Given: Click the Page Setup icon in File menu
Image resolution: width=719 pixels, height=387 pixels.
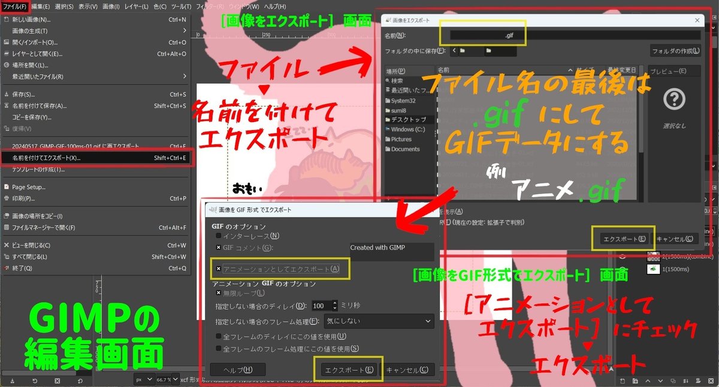Looking at the screenshot, I should (x=6, y=187).
